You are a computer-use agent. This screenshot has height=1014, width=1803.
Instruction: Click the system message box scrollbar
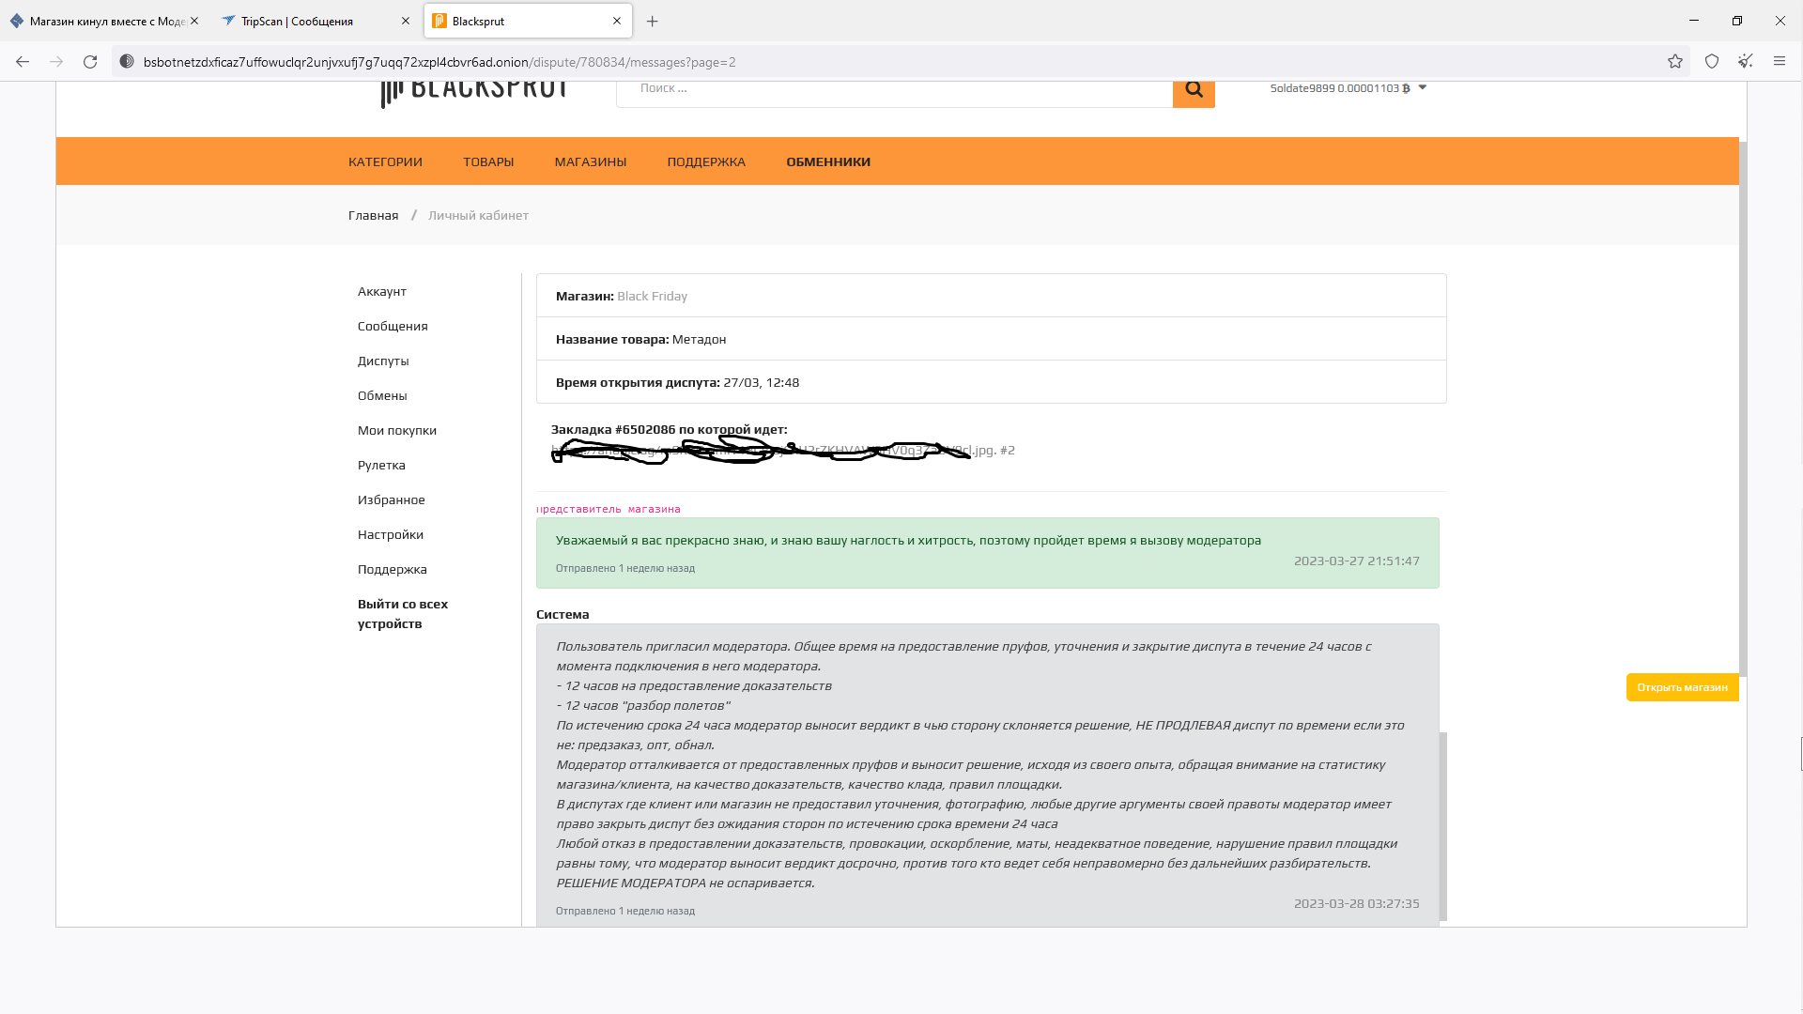(x=1443, y=826)
